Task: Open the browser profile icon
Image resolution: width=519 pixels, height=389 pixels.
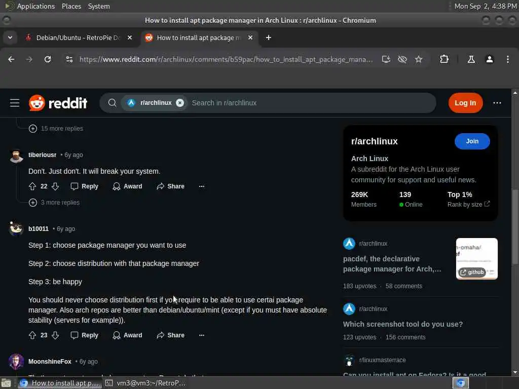Action: coord(490,59)
